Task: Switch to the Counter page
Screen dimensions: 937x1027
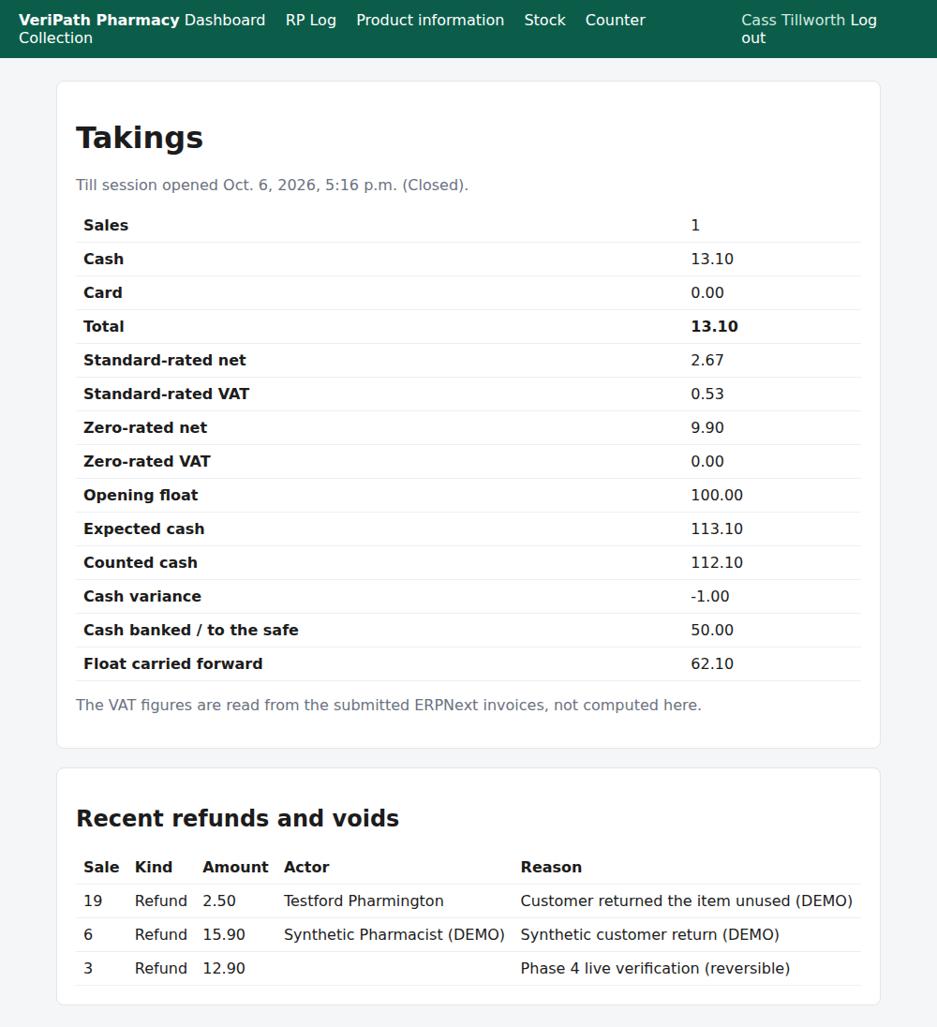Action: click(x=616, y=21)
